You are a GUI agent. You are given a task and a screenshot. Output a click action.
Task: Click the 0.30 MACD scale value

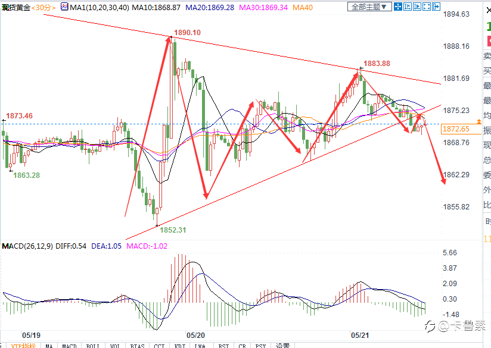(x=450, y=299)
